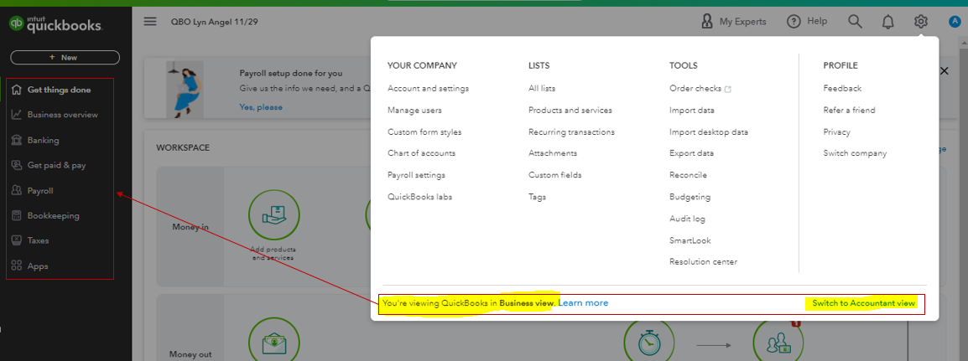Open Audit log
Image resolution: width=968 pixels, height=361 pixels.
tap(688, 219)
